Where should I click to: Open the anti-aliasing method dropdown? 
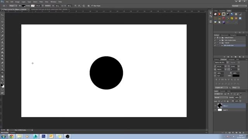[x=236, y=88]
